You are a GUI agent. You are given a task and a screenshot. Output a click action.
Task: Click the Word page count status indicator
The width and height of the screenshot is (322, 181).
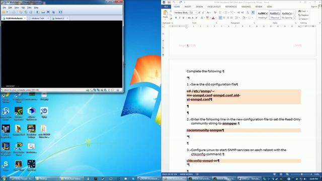pos(170,174)
